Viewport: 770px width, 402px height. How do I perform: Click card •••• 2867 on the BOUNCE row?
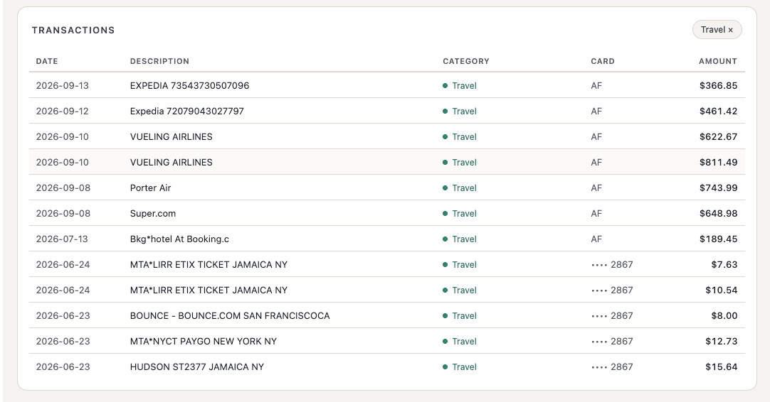pos(612,316)
